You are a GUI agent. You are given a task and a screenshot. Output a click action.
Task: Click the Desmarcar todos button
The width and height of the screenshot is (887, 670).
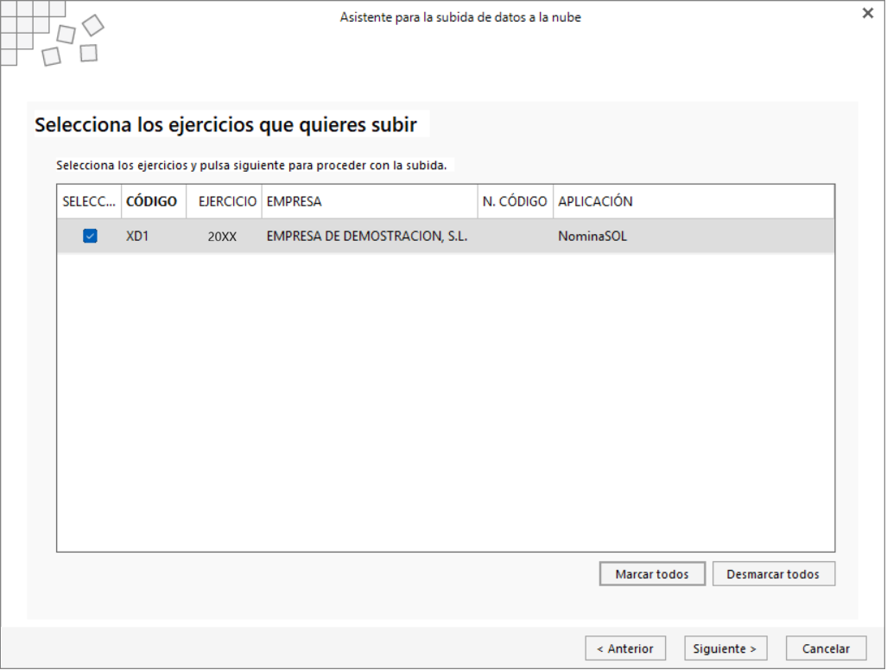coord(773,574)
